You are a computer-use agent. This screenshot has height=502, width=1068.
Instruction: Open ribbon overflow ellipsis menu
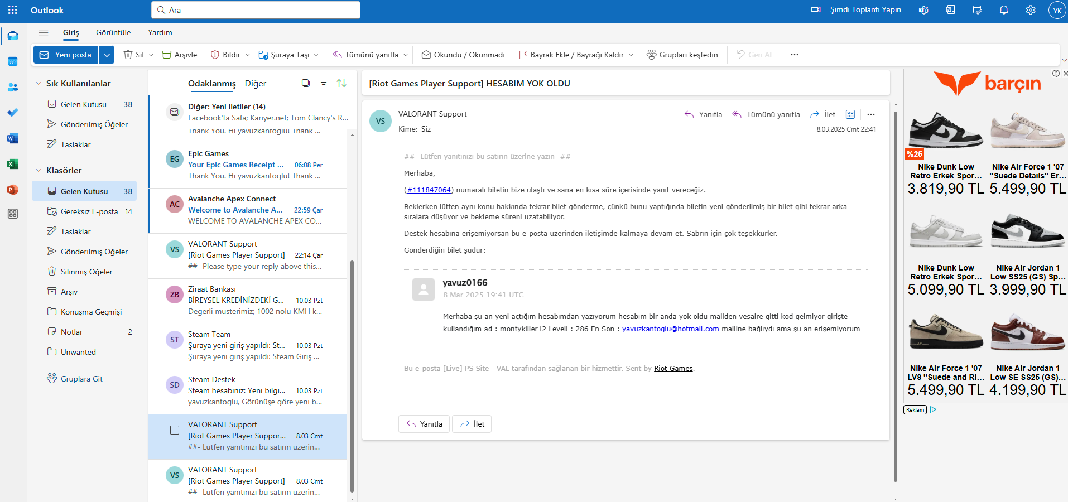click(x=795, y=55)
